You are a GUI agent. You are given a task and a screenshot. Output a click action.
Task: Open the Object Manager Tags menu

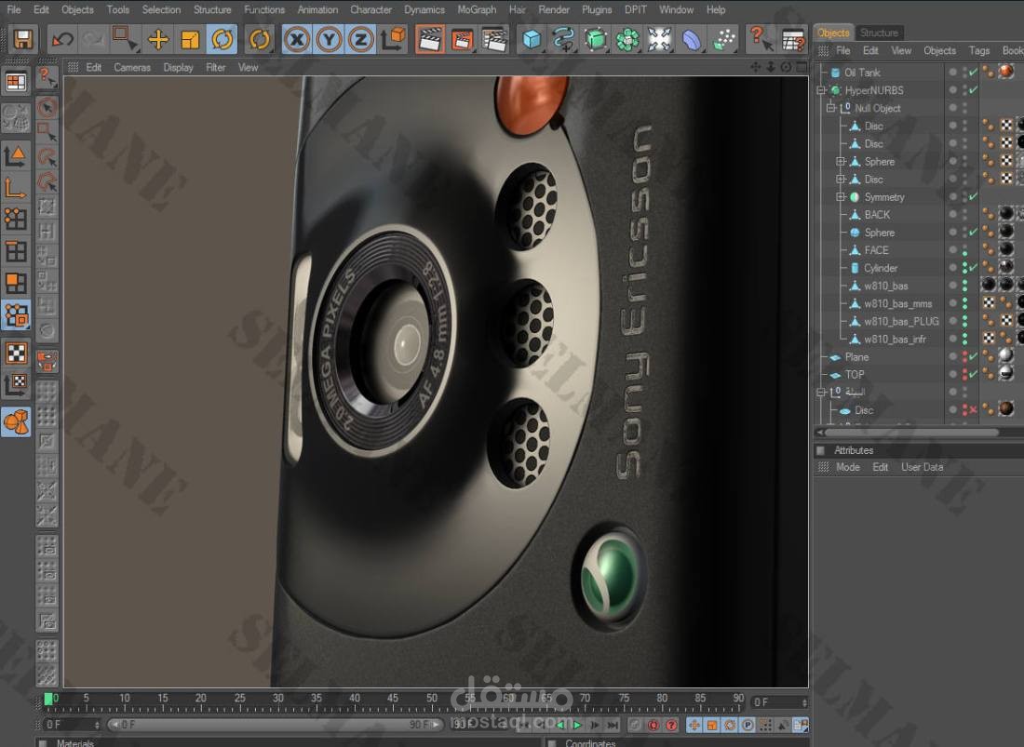pos(979,50)
